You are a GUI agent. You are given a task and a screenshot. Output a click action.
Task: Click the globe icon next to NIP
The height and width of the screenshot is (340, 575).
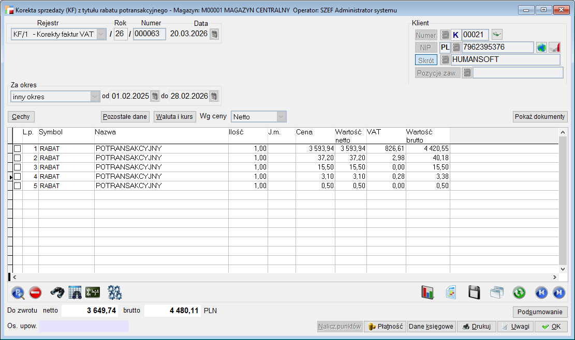pos(541,48)
